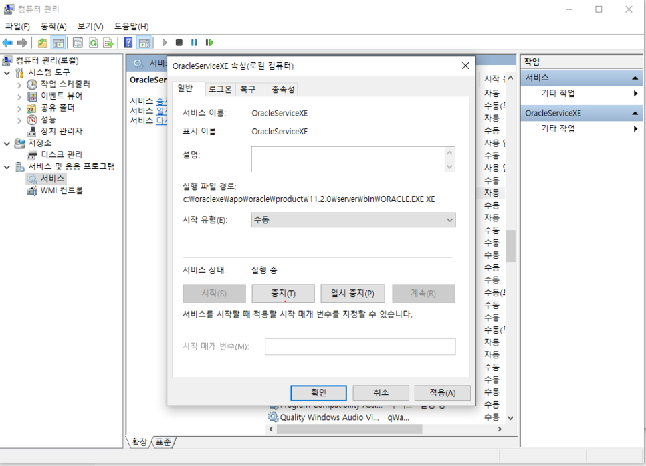Switch to the 종속성 tab
Viewport: 646px width, 466px height.
283,89
